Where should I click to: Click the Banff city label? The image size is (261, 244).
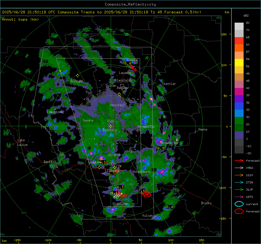pyautogui.click(x=48, y=162)
